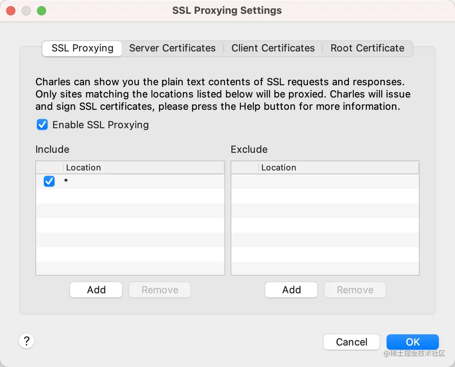Add a new Exclude location
Screen dimensions: 455x367
[x=291, y=290]
